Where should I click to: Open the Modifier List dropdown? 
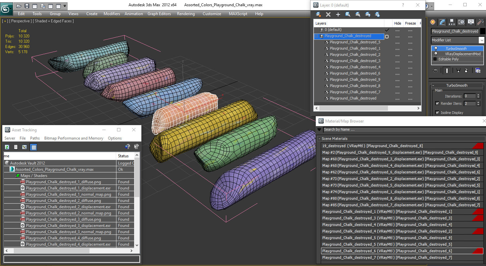click(x=458, y=40)
